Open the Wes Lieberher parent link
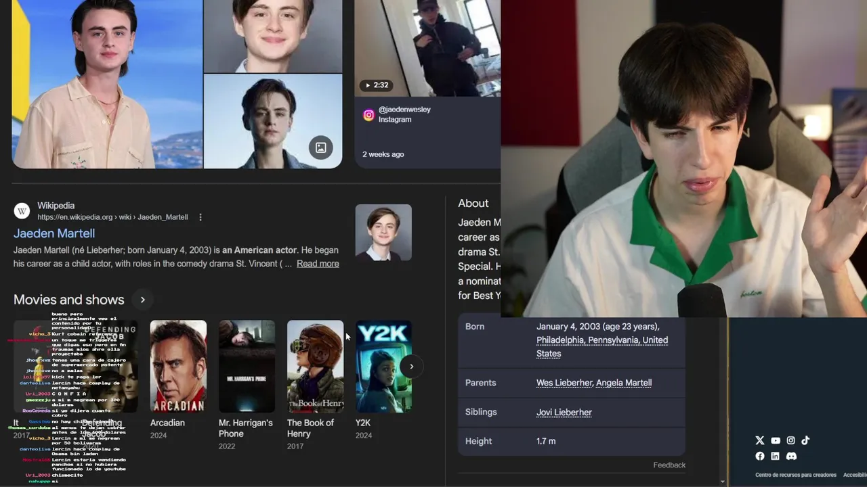Viewport: 867px width, 487px height. pos(564,383)
